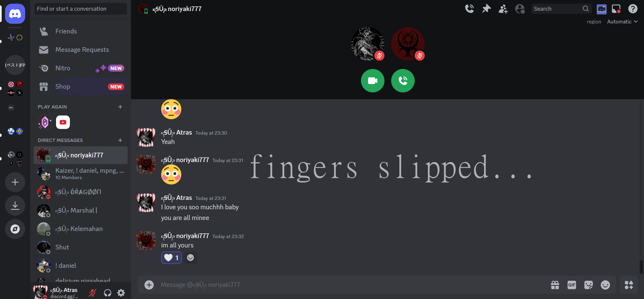Open pinned messages
Viewport: 644px width, 299px height.
(x=486, y=9)
